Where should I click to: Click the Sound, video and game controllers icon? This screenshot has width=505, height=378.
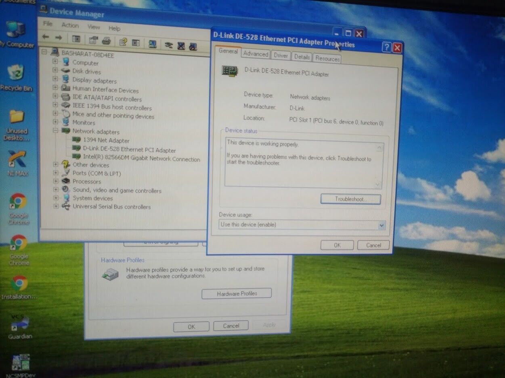pos(65,190)
